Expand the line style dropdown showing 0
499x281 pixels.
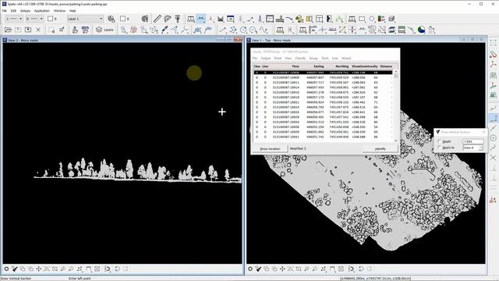pos(34,19)
